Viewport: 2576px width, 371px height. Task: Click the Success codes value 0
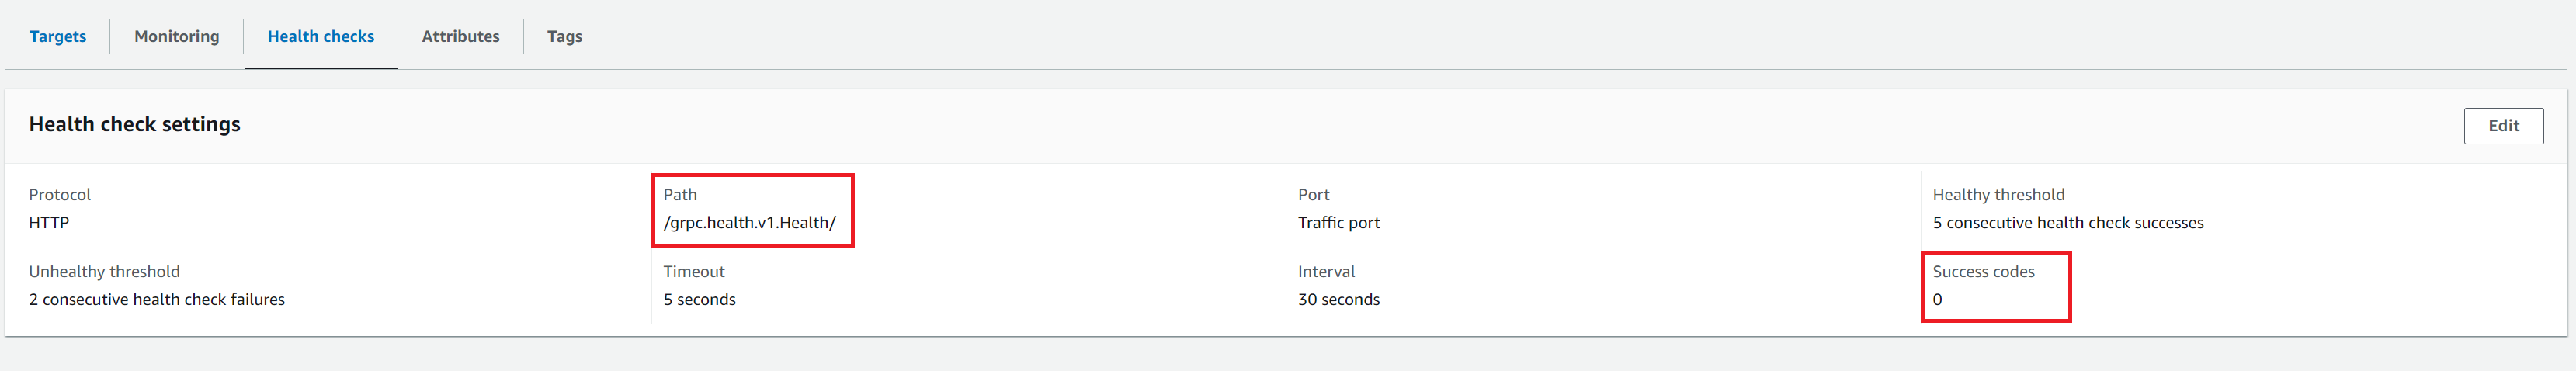click(x=1937, y=300)
